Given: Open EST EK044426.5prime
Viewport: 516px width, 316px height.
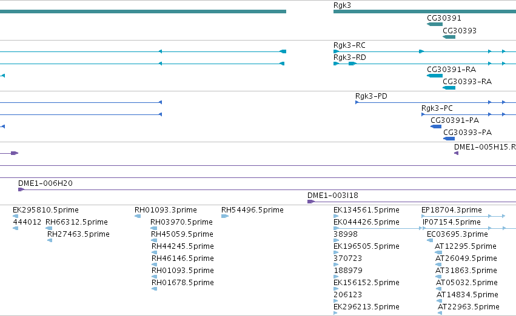Looking at the screenshot, I should (378, 228).
